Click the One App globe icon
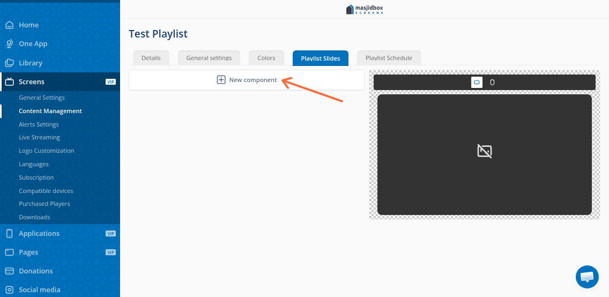Screen dimensions: 609x297 (9, 44)
